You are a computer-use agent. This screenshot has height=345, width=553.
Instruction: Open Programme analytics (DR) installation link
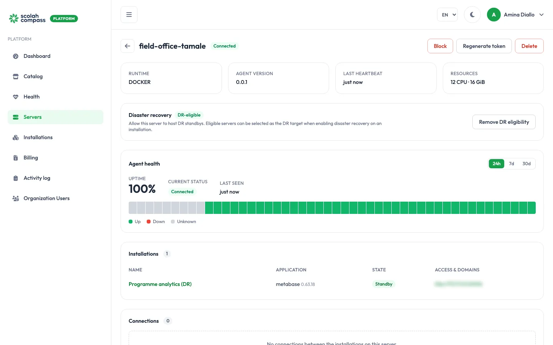160,284
